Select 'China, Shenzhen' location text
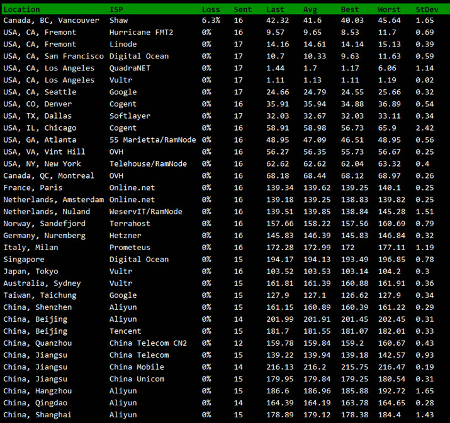450x423 pixels. (38, 307)
